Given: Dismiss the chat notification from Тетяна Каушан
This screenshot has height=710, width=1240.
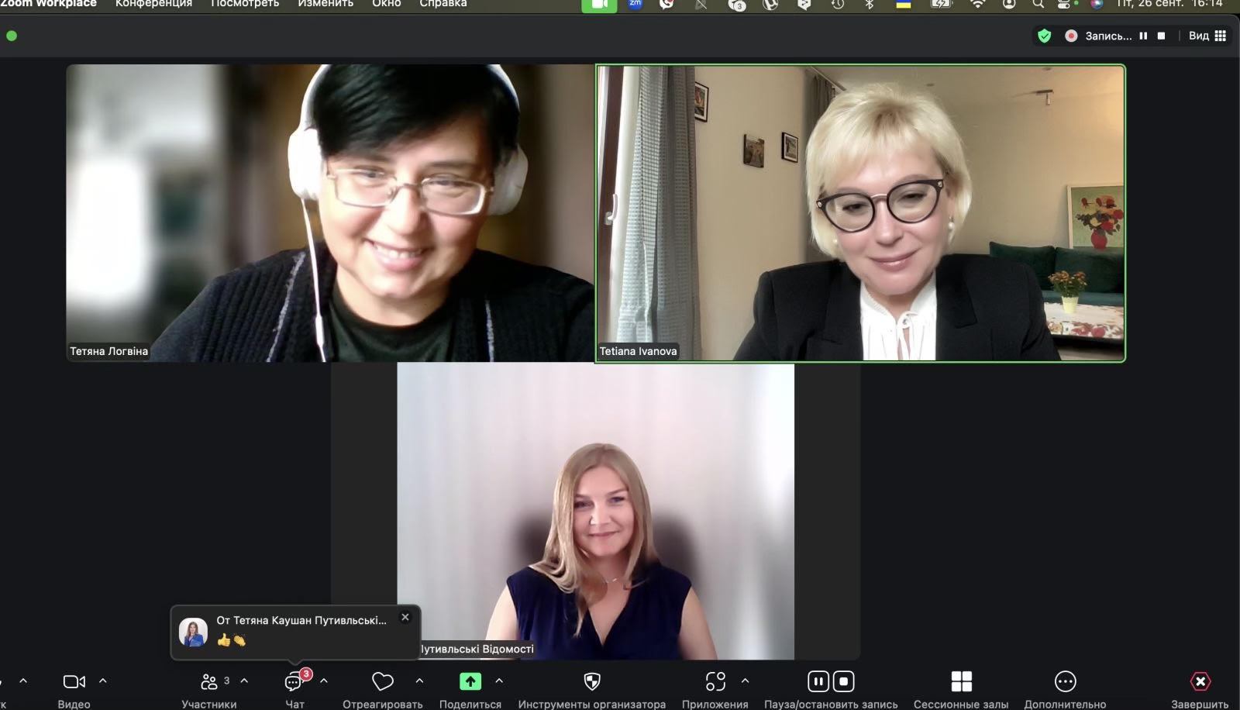Looking at the screenshot, I should pyautogui.click(x=405, y=618).
